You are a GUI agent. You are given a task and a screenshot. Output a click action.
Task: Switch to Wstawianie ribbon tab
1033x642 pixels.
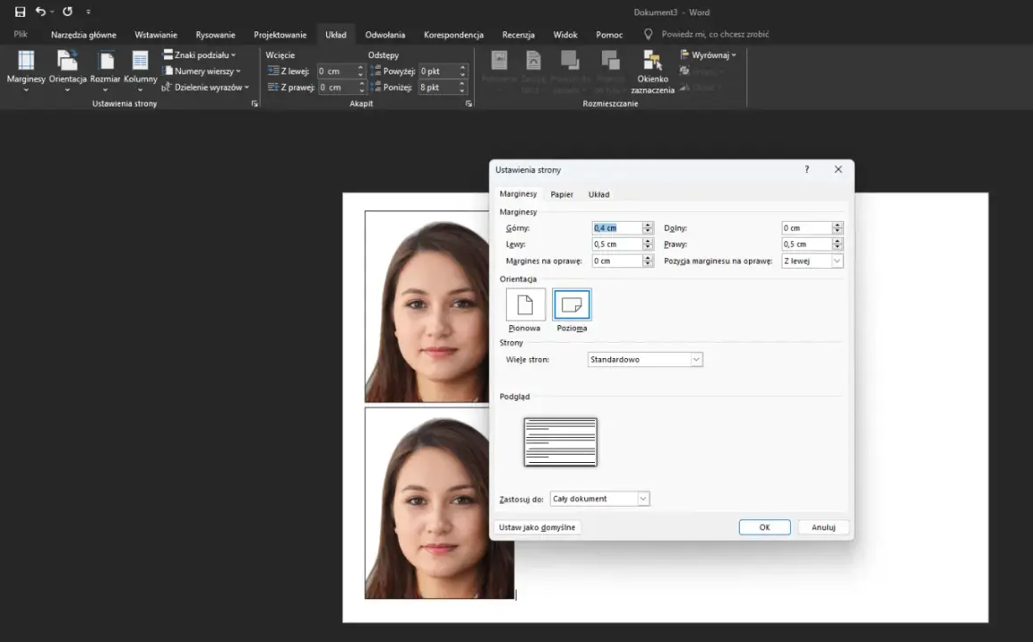point(156,34)
